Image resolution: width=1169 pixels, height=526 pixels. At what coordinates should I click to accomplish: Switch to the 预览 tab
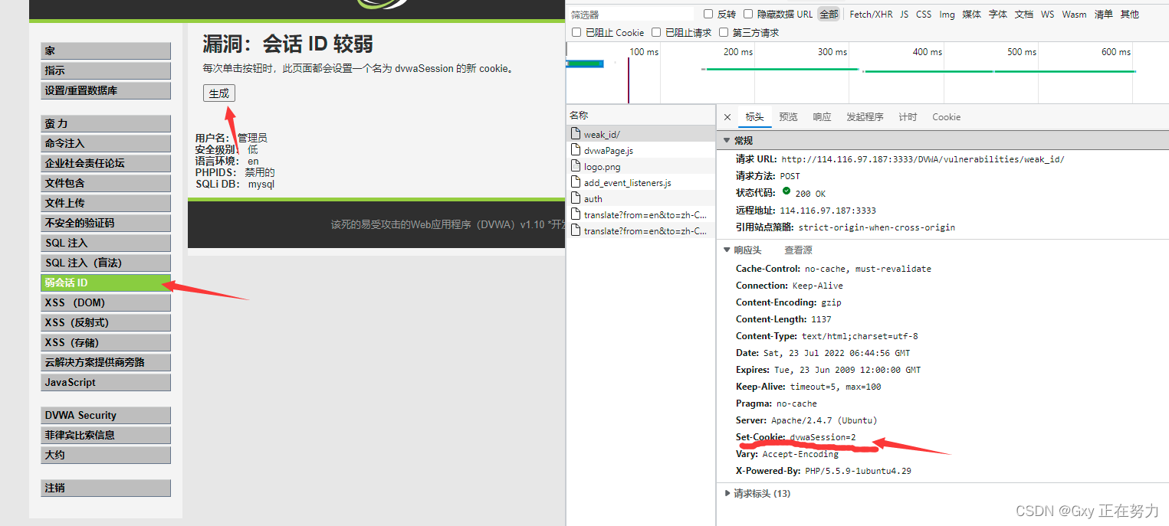point(788,117)
